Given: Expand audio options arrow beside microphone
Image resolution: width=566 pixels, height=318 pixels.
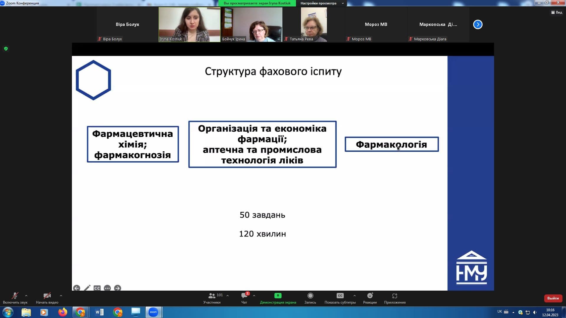Looking at the screenshot, I should click(26, 296).
